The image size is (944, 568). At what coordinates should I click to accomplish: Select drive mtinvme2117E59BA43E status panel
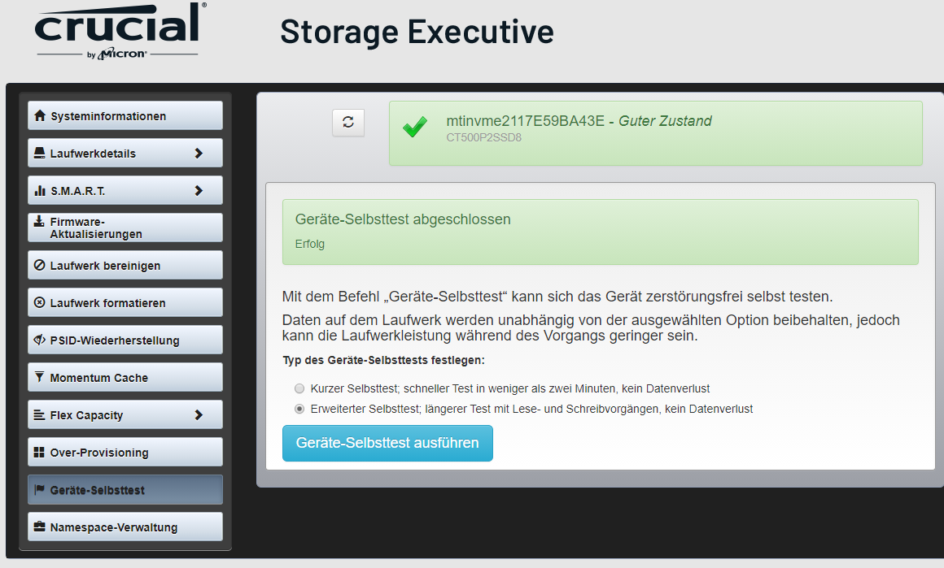pyautogui.click(x=655, y=133)
